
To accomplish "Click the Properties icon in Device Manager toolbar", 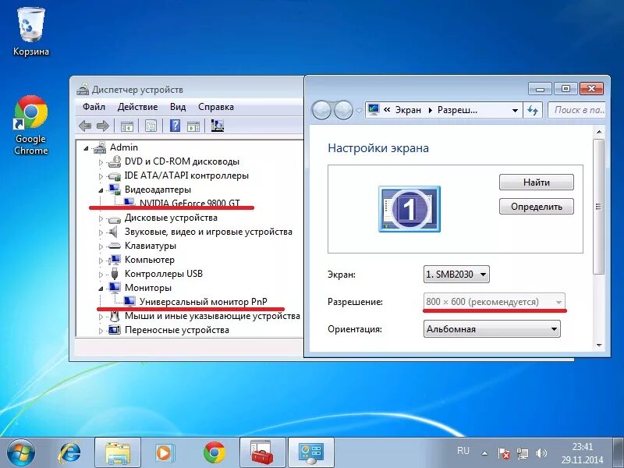I will click(x=151, y=126).
